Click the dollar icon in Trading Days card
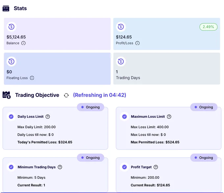This screenshot has height=193, width=224. [121, 61]
